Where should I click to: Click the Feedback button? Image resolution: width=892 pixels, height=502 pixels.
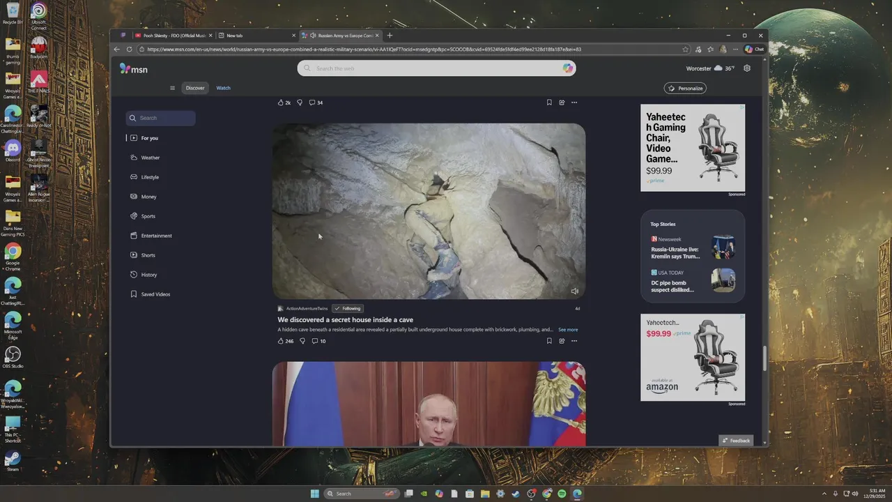click(x=736, y=441)
